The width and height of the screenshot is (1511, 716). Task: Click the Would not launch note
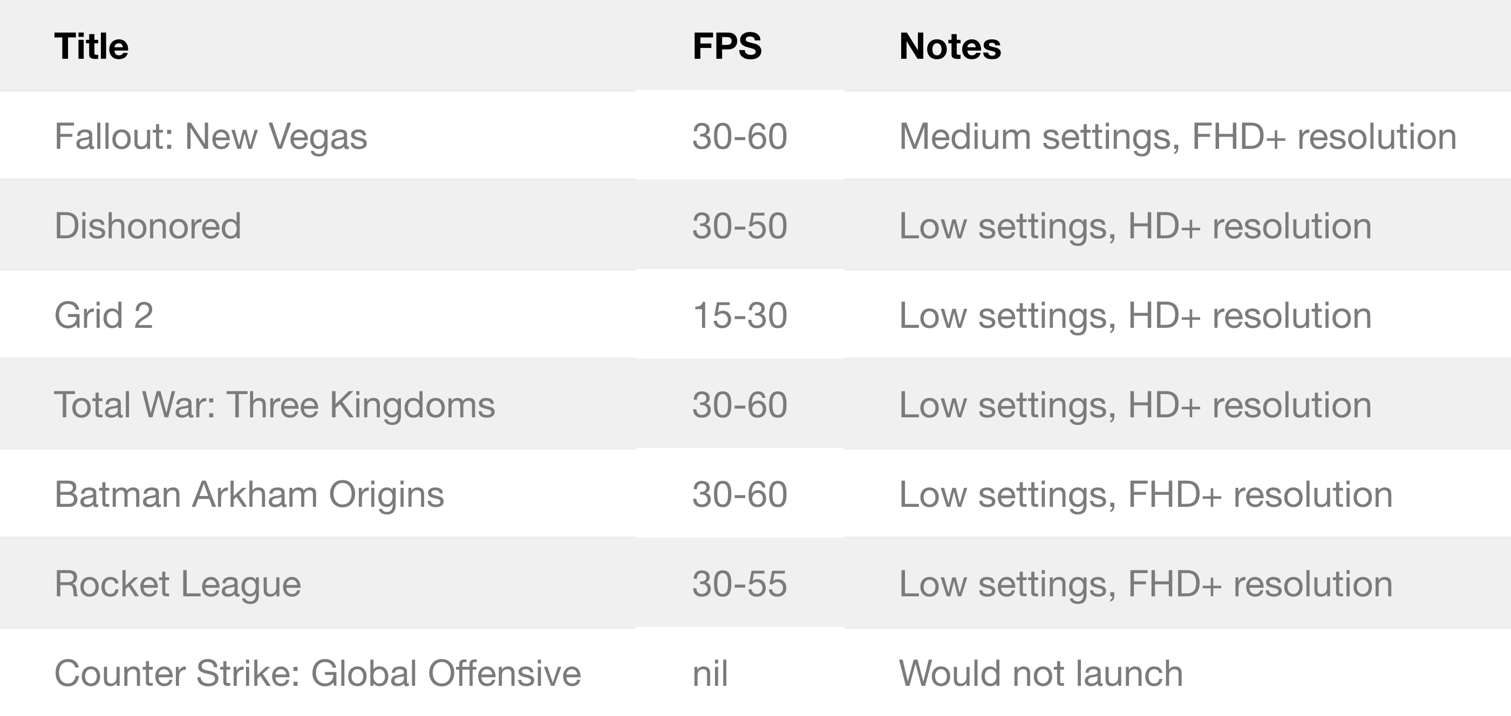click(1040, 673)
